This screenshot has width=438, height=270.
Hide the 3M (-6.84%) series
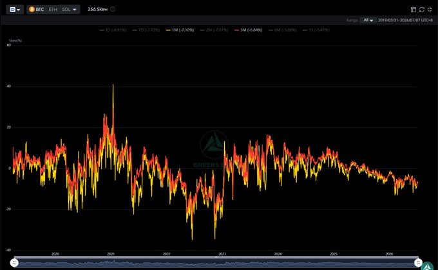(249, 30)
